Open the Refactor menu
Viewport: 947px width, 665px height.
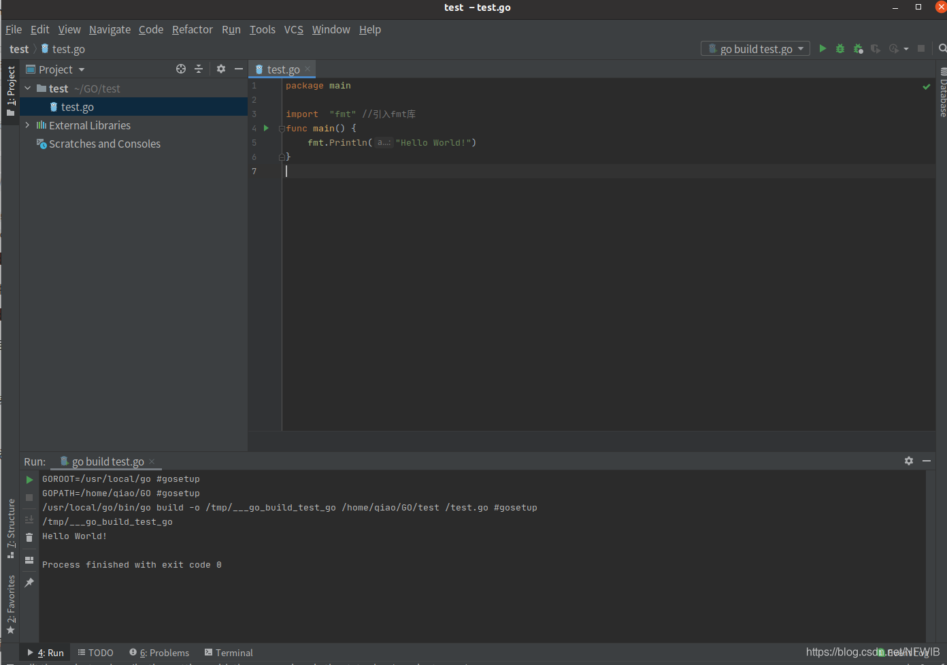[x=193, y=29]
